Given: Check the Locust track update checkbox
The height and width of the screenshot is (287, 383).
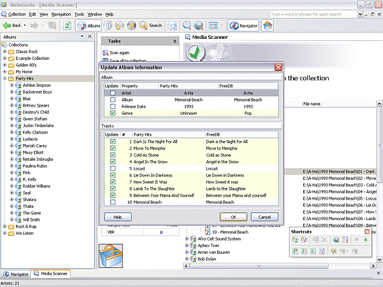Looking at the screenshot, I should click(112, 168).
